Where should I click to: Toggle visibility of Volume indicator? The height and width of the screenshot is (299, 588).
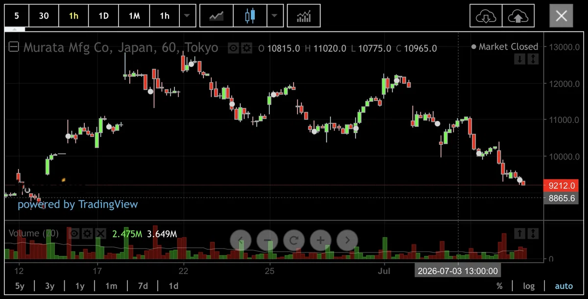click(x=74, y=233)
